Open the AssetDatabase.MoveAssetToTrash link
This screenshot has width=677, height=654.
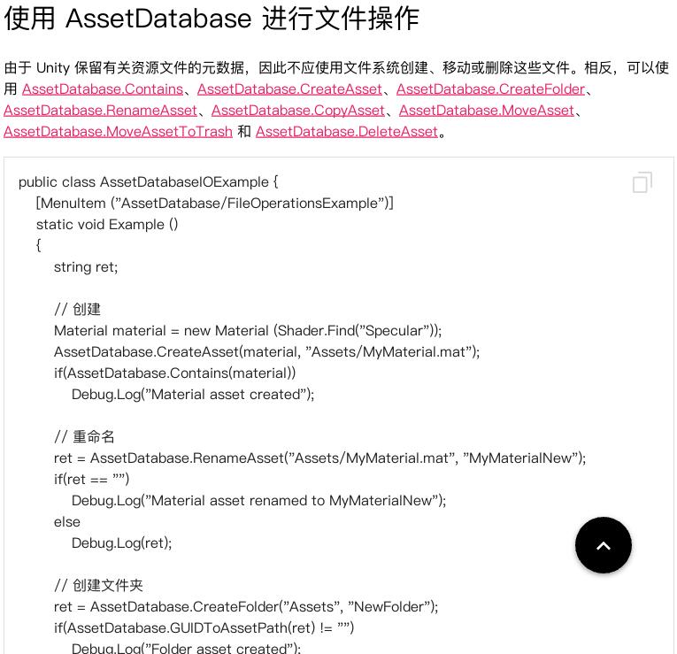pyautogui.click(x=118, y=132)
